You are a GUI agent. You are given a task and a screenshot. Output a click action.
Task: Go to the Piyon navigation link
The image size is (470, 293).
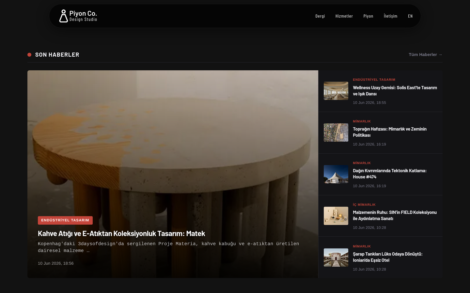[x=368, y=16]
